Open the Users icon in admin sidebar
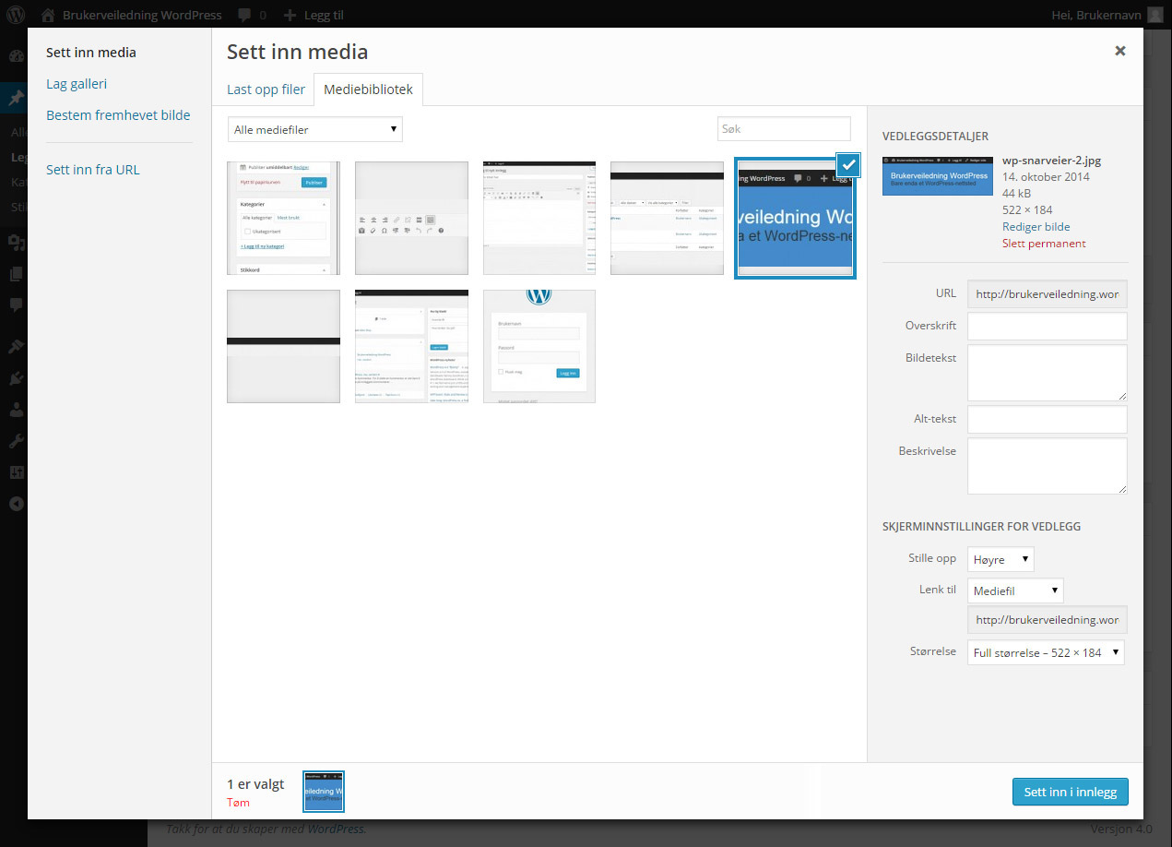Image resolution: width=1172 pixels, height=847 pixels. click(x=16, y=409)
